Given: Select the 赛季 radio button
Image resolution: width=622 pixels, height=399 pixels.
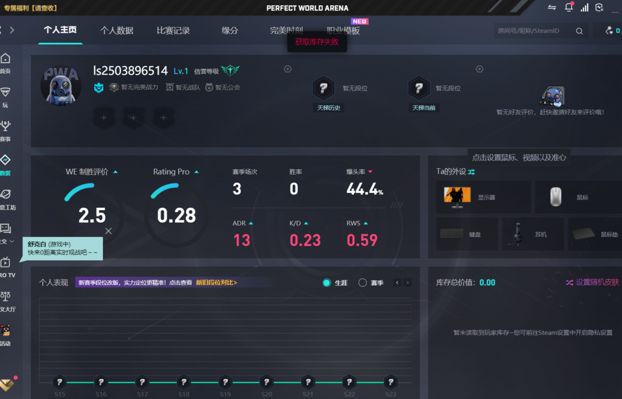Looking at the screenshot, I should click(x=362, y=283).
